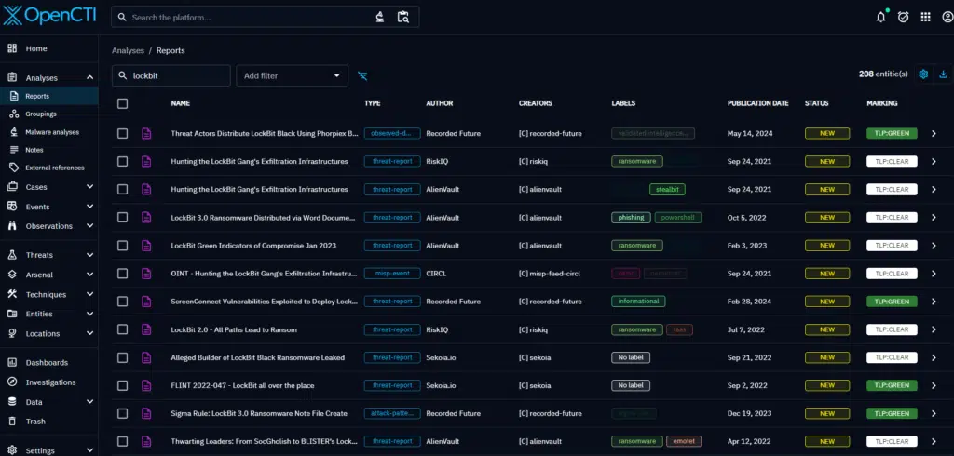The height and width of the screenshot is (456, 954).
Task: Open list settings gear icon near entity count
Action: tap(923, 74)
